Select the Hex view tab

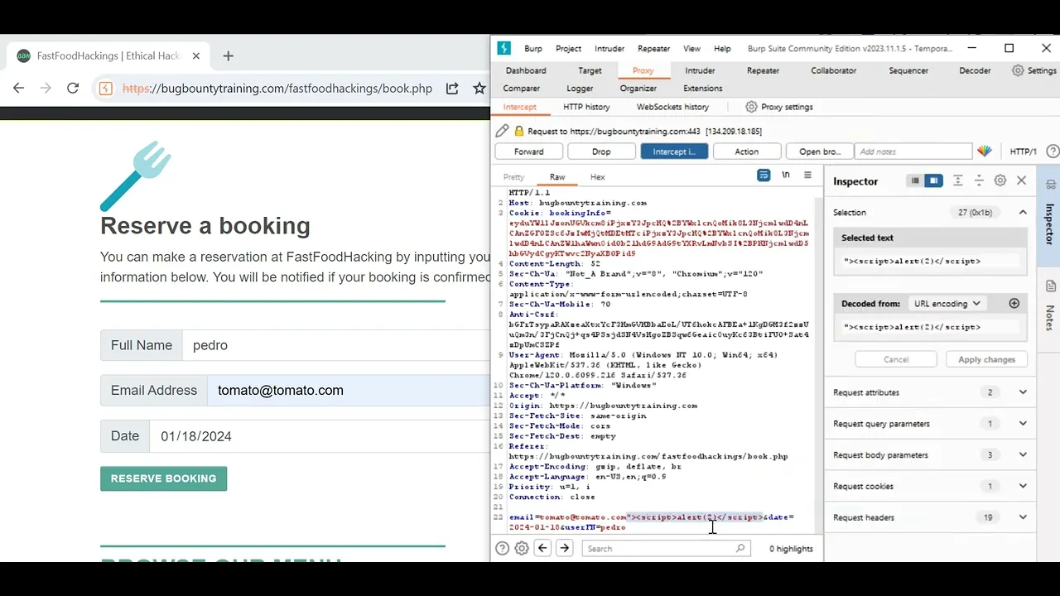(x=597, y=177)
